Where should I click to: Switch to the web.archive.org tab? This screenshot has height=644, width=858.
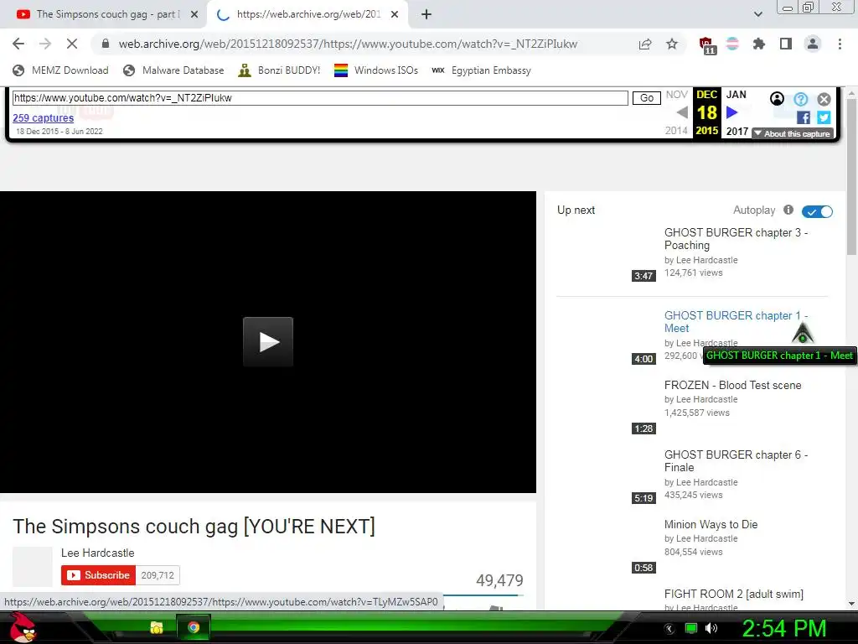coord(308,15)
